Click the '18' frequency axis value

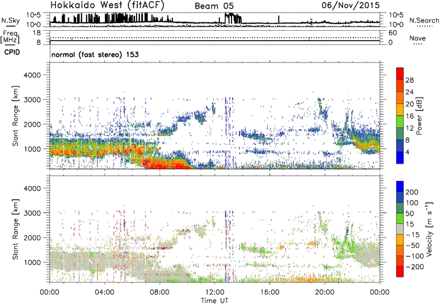[36, 33]
